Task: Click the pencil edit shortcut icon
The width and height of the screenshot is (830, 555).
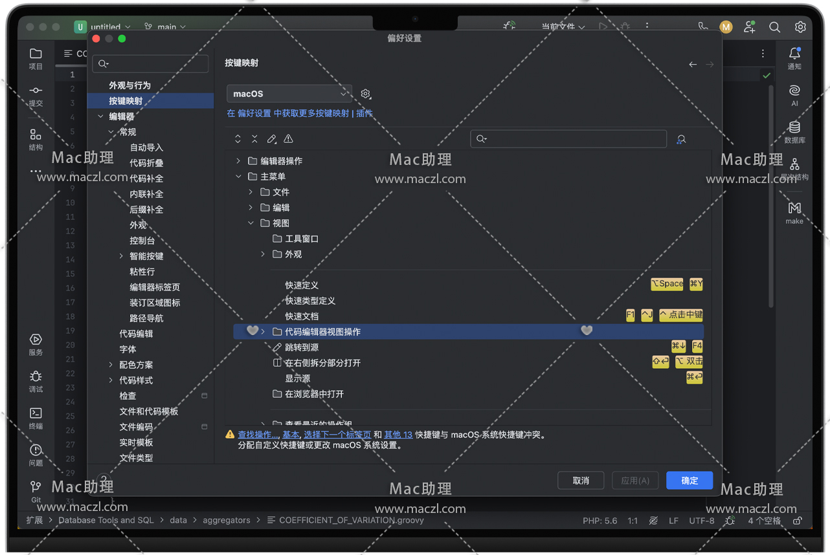Action: pyautogui.click(x=272, y=139)
